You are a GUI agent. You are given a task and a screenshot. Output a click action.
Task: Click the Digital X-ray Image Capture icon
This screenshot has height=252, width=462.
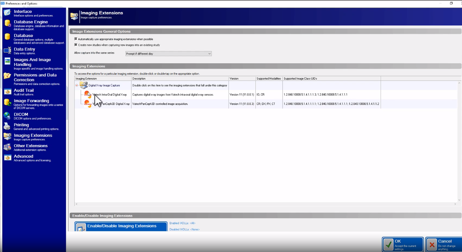(84, 85)
